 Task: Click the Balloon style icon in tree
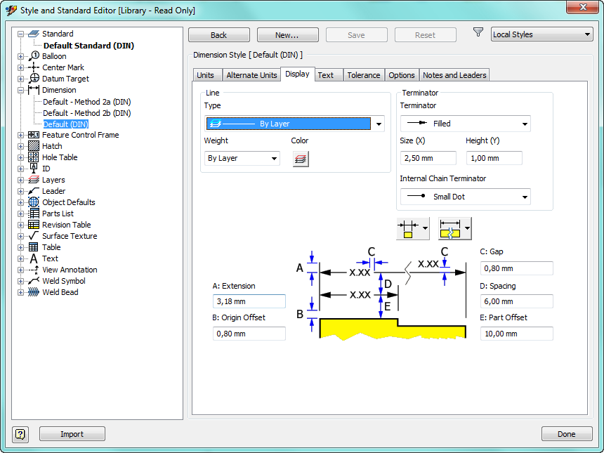[34, 56]
